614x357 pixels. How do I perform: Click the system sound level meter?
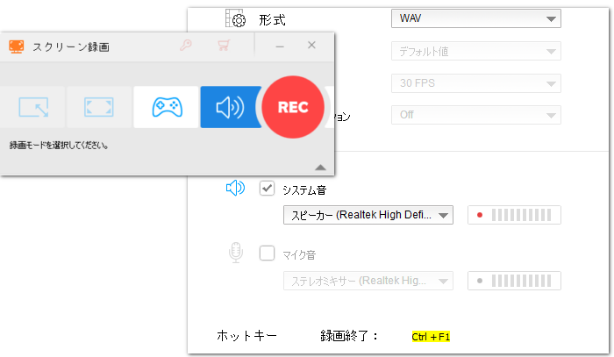(514, 215)
